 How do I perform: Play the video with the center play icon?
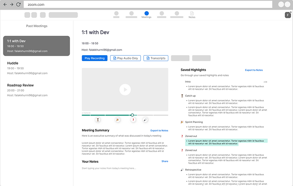tap(125, 90)
